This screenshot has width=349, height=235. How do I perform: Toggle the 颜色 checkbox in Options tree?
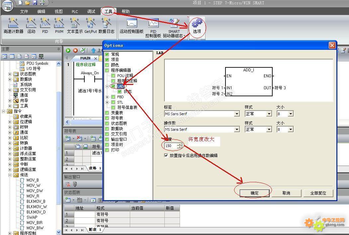coord(107,65)
